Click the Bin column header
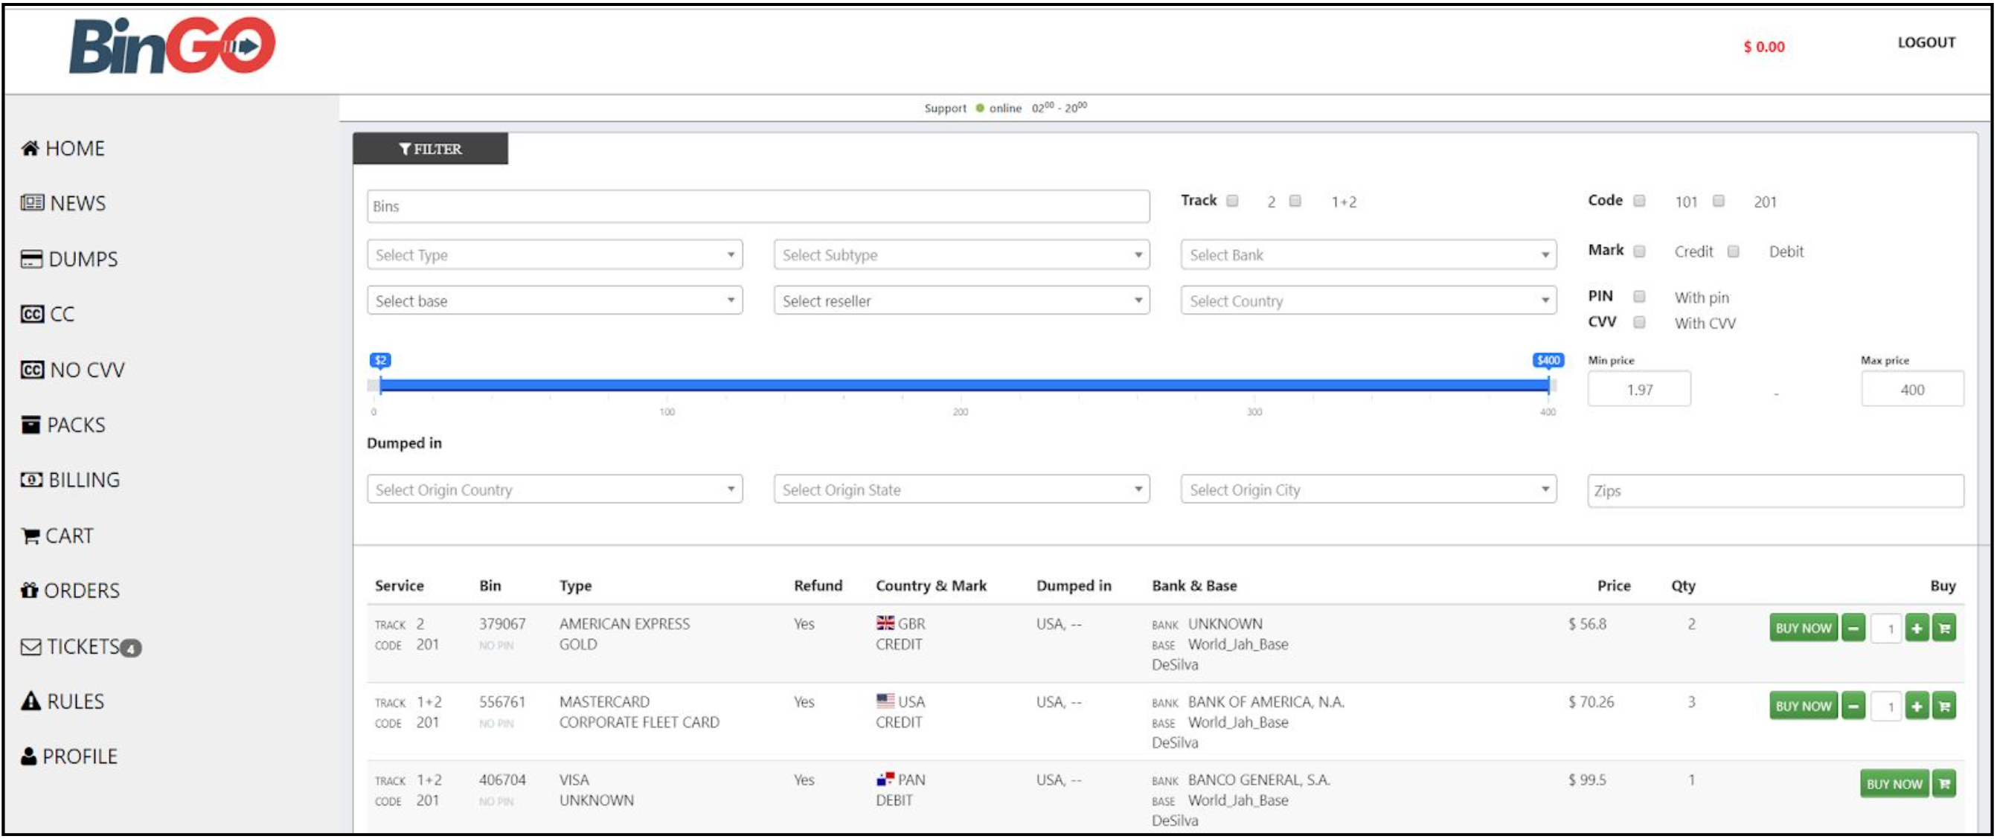 (490, 586)
